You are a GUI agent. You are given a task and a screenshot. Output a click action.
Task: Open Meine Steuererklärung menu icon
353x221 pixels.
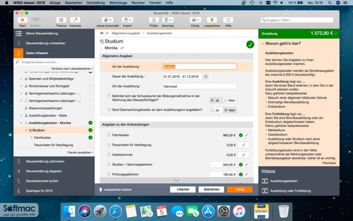point(19,34)
